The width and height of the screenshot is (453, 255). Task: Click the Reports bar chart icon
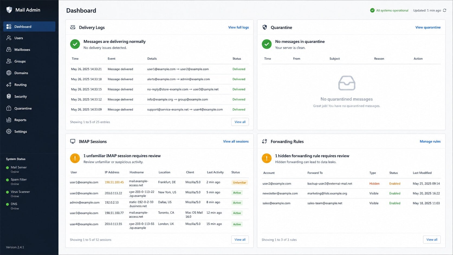point(9,120)
